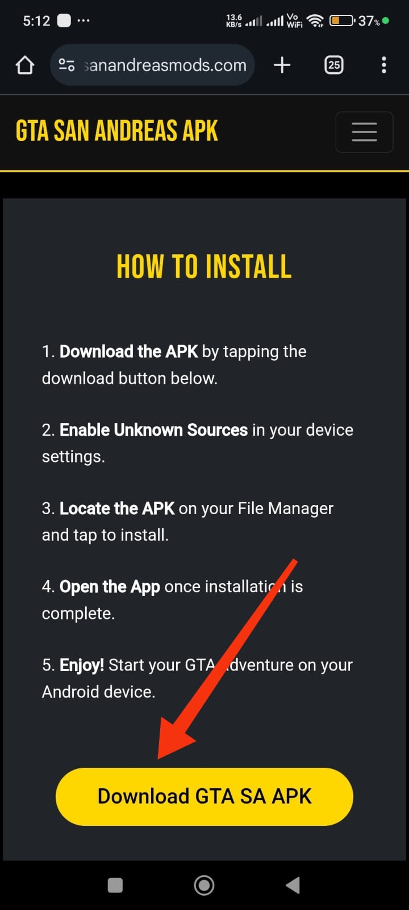Tap the status bar clock showing 5:12
Screen dimensions: 409x910
tap(36, 21)
